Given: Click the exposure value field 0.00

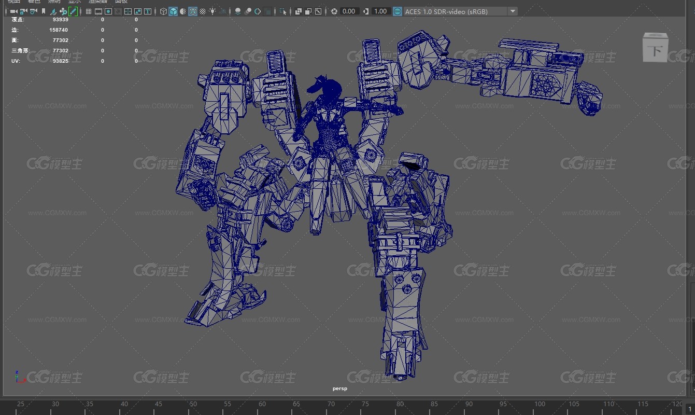Looking at the screenshot, I should point(349,11).
